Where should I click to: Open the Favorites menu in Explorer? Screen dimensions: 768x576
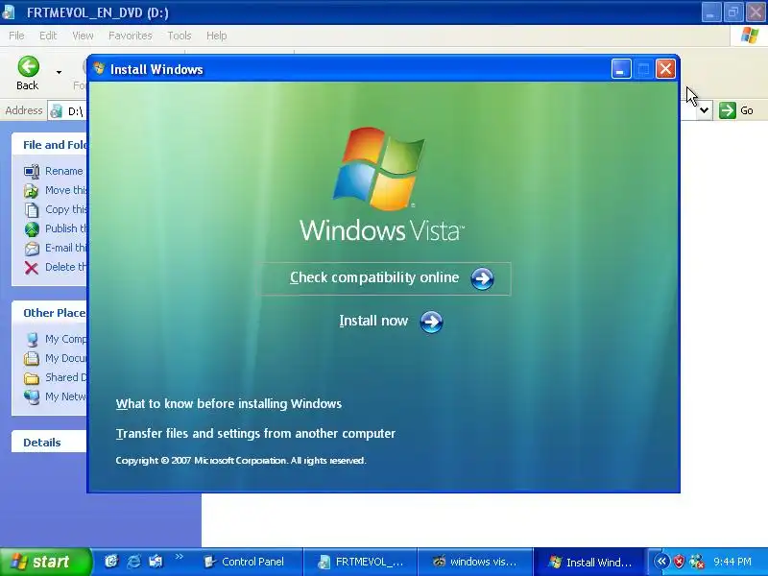pos(131,36)
